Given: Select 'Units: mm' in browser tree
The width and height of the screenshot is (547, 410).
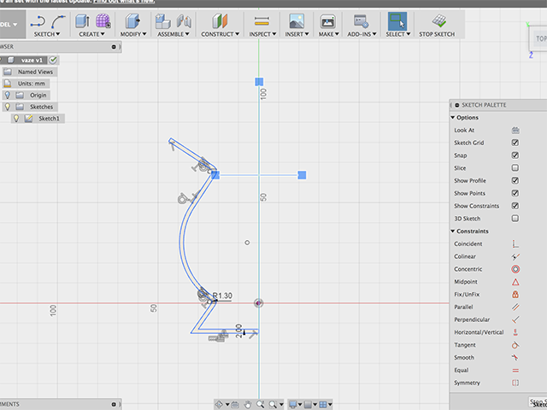Looking at the screenshot, I should (x=32, y=84).
